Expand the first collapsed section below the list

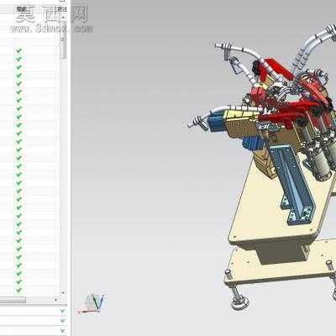point(63,311)
